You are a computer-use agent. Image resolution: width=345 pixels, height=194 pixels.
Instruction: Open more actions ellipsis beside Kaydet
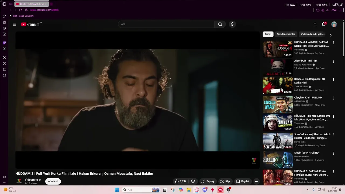[x=257, y=181]
